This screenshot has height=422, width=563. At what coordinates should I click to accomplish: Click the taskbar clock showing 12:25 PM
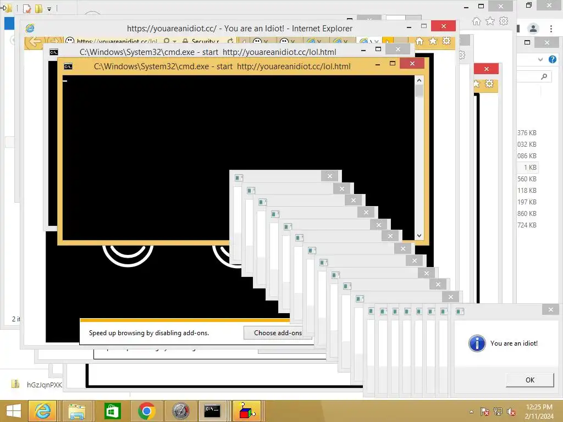tap(539, 412)
